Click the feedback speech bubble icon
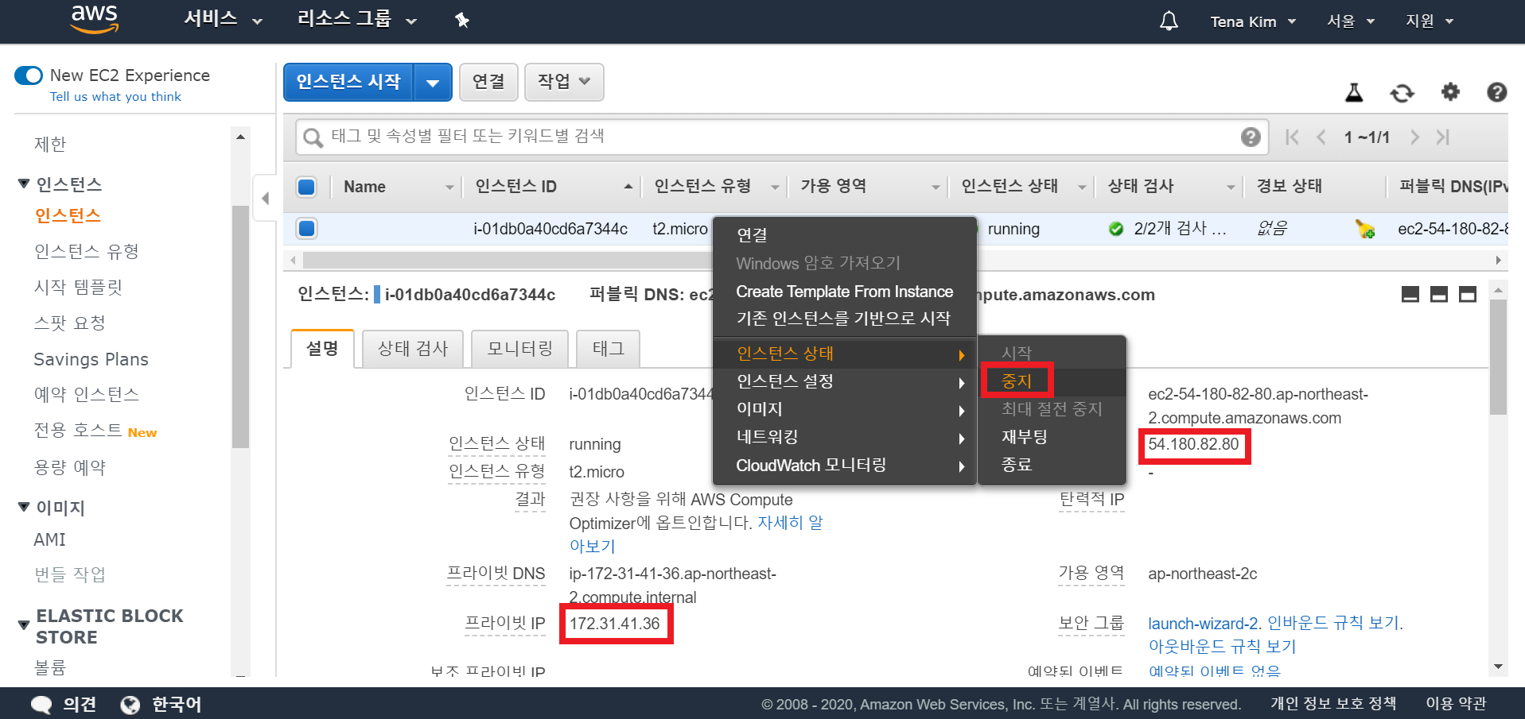Viewport: 1525px width, 719px height. pyautogui.click(x=41, y=705)
